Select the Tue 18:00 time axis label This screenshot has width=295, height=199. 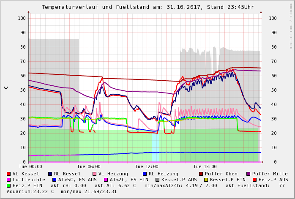point(205,166)
